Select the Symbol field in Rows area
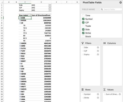 tap(91, 94)
